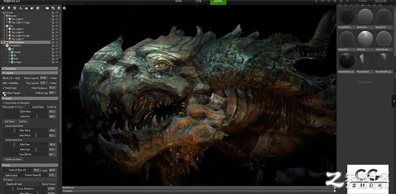Click the lock icon beside Main Camera

[x=53, y=42]
